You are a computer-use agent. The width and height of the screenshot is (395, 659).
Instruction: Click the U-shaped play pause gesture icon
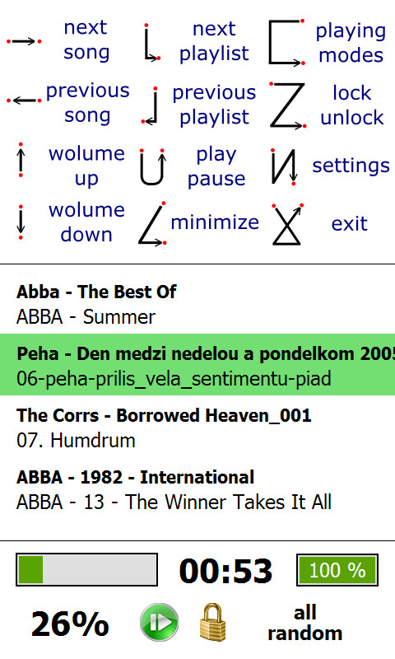click(x=152, y=167)
